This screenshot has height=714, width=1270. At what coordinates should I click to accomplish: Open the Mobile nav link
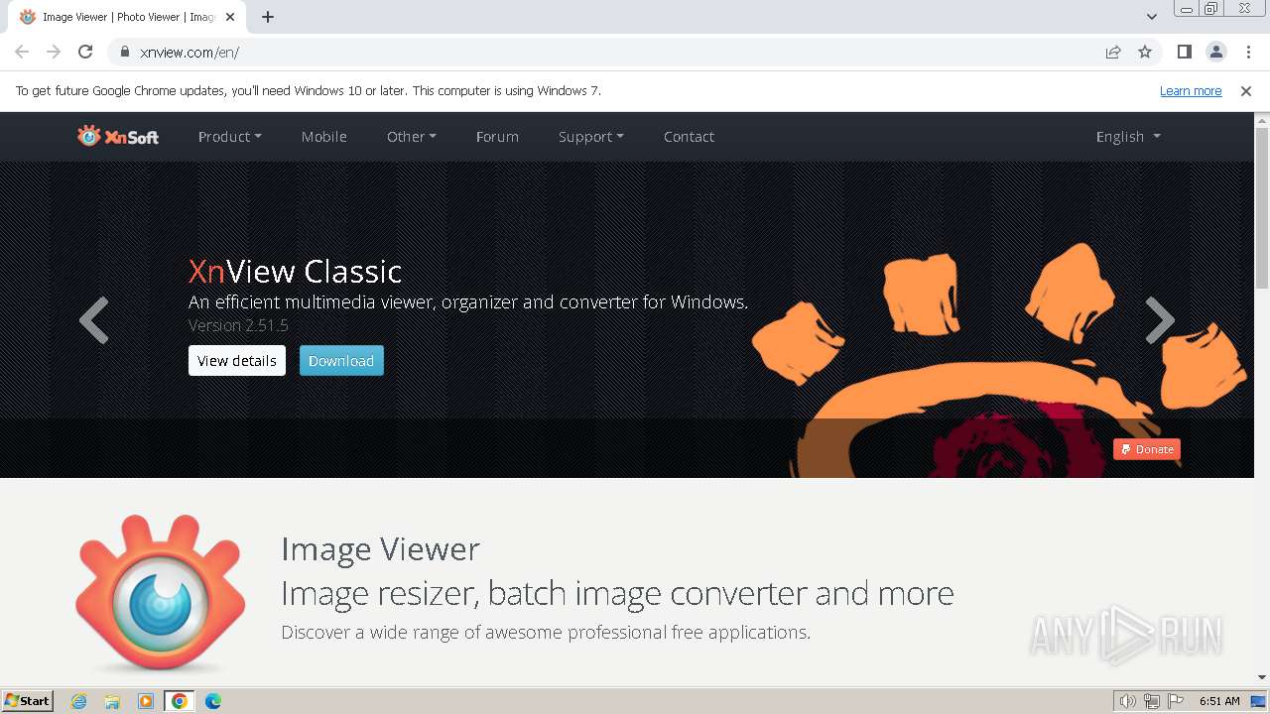click(324, 137)
